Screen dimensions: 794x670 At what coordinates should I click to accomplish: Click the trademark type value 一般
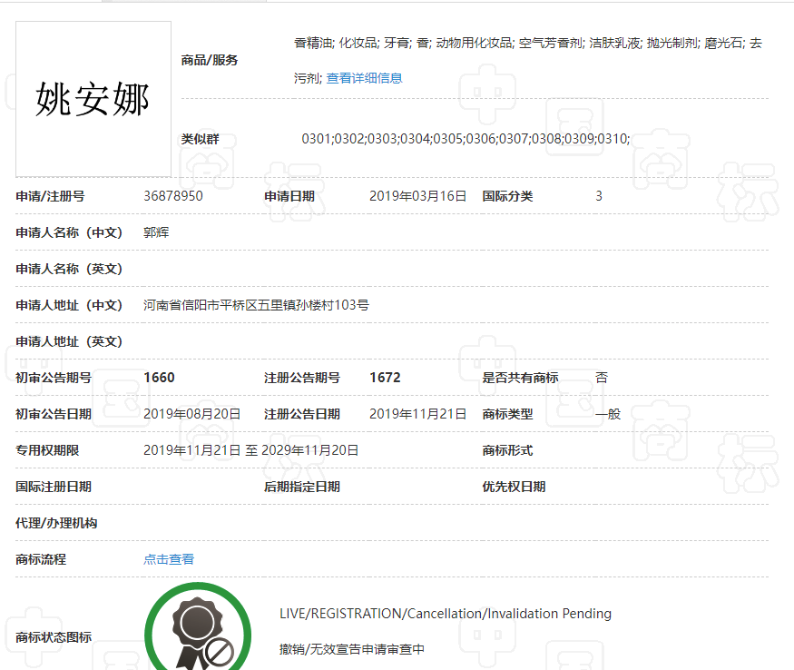click(608, 414)
